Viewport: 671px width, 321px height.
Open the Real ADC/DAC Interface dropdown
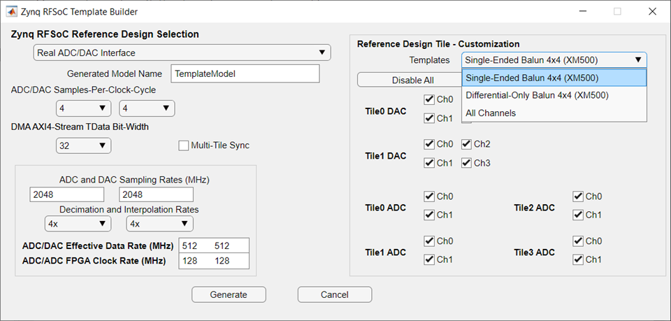pos(182,52)
